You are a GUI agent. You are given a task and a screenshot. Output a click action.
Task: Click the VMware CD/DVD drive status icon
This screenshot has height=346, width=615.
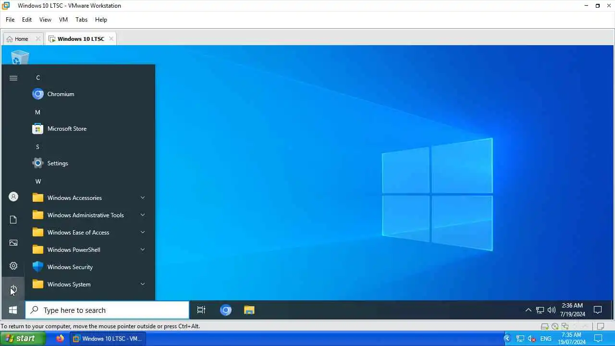pyautogui.click(x=555, y=326)
